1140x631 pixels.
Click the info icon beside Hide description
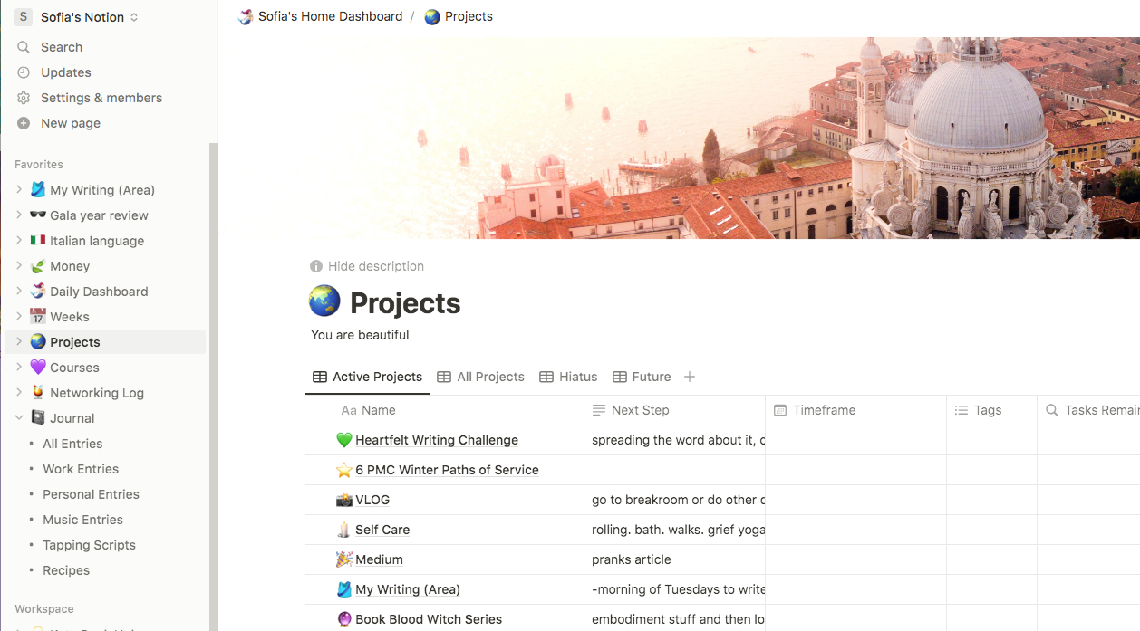click(x=316, y=266)
